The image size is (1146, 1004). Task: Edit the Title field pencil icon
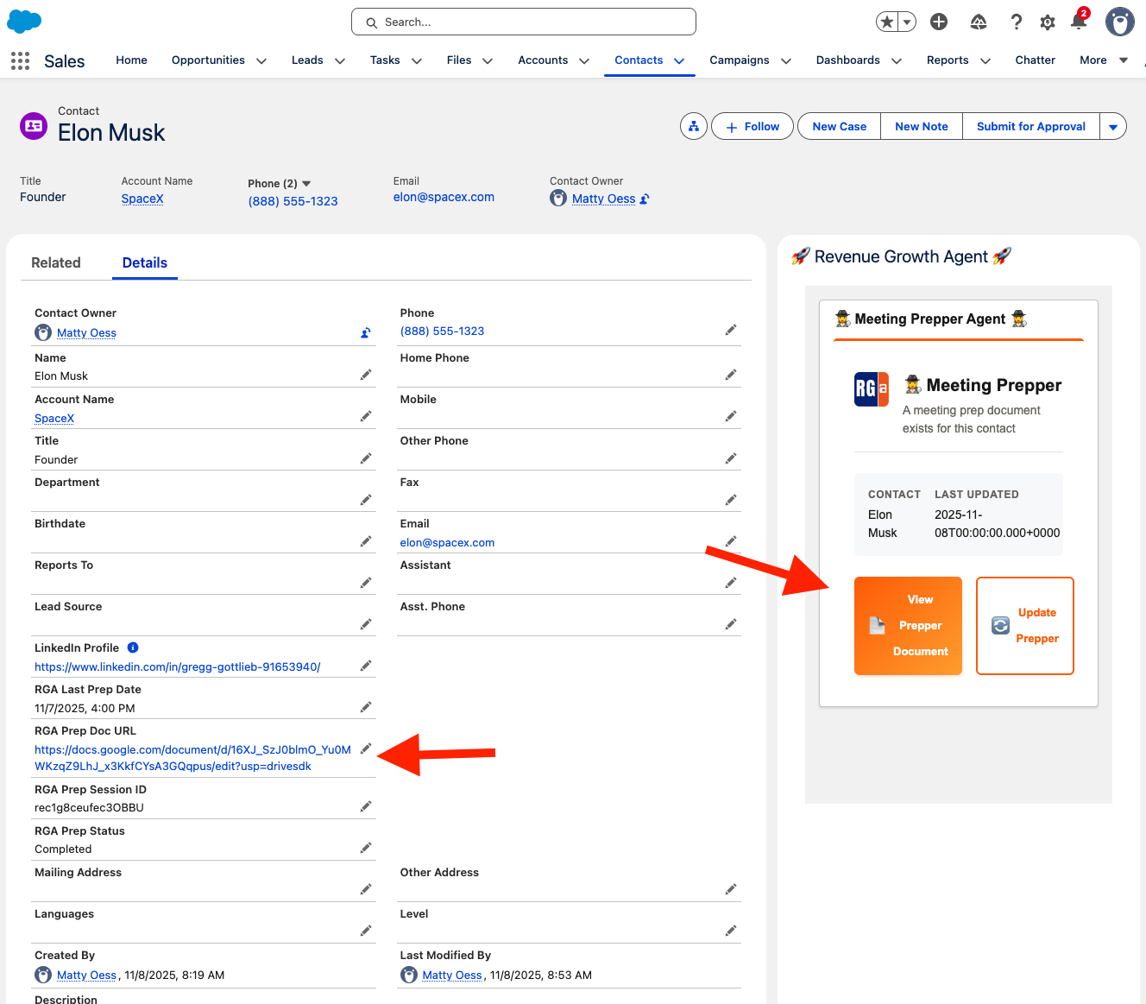coord(366,458)
